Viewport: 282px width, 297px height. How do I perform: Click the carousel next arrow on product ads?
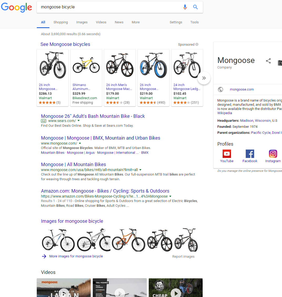point(204,78)
